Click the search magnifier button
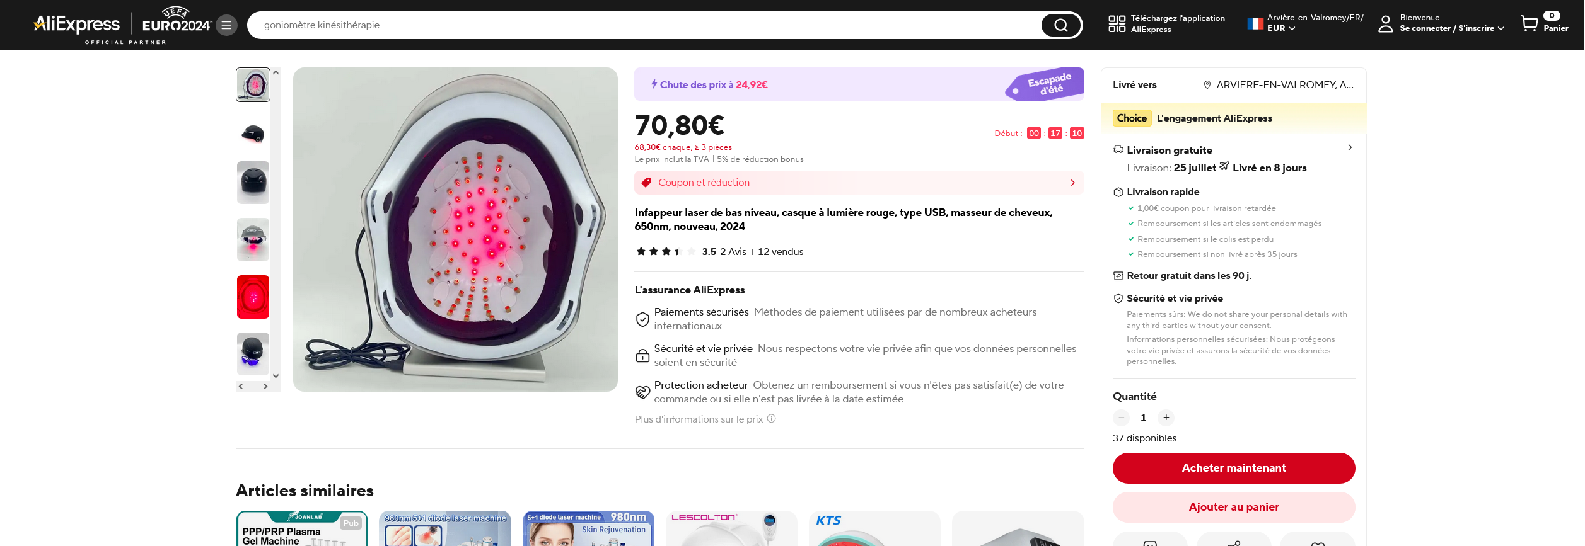 click(1060, 25)
